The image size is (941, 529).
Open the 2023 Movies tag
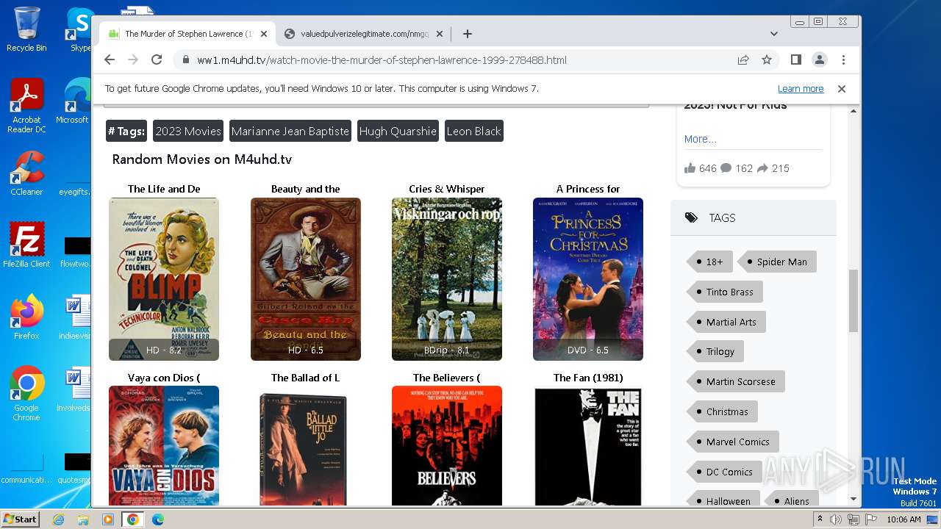(188, 131)
